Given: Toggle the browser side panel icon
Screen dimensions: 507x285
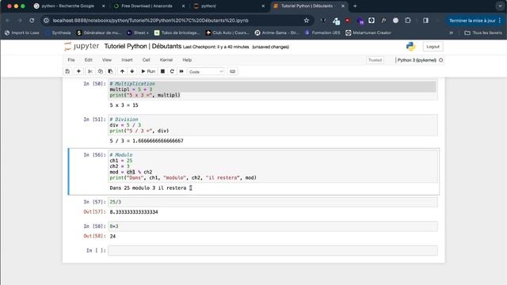Looking at the screenshot, I should click(425, 21).
